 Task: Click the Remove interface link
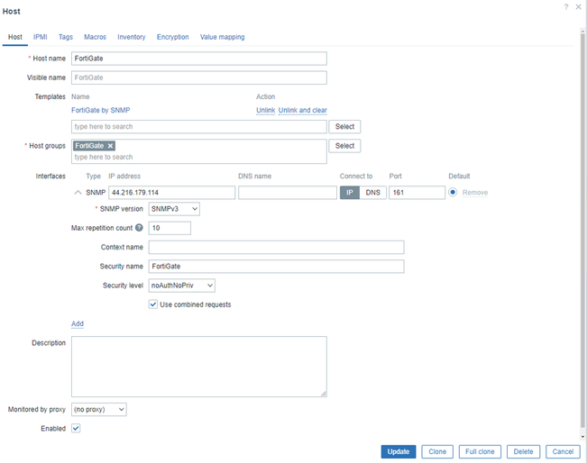[475, 193]
